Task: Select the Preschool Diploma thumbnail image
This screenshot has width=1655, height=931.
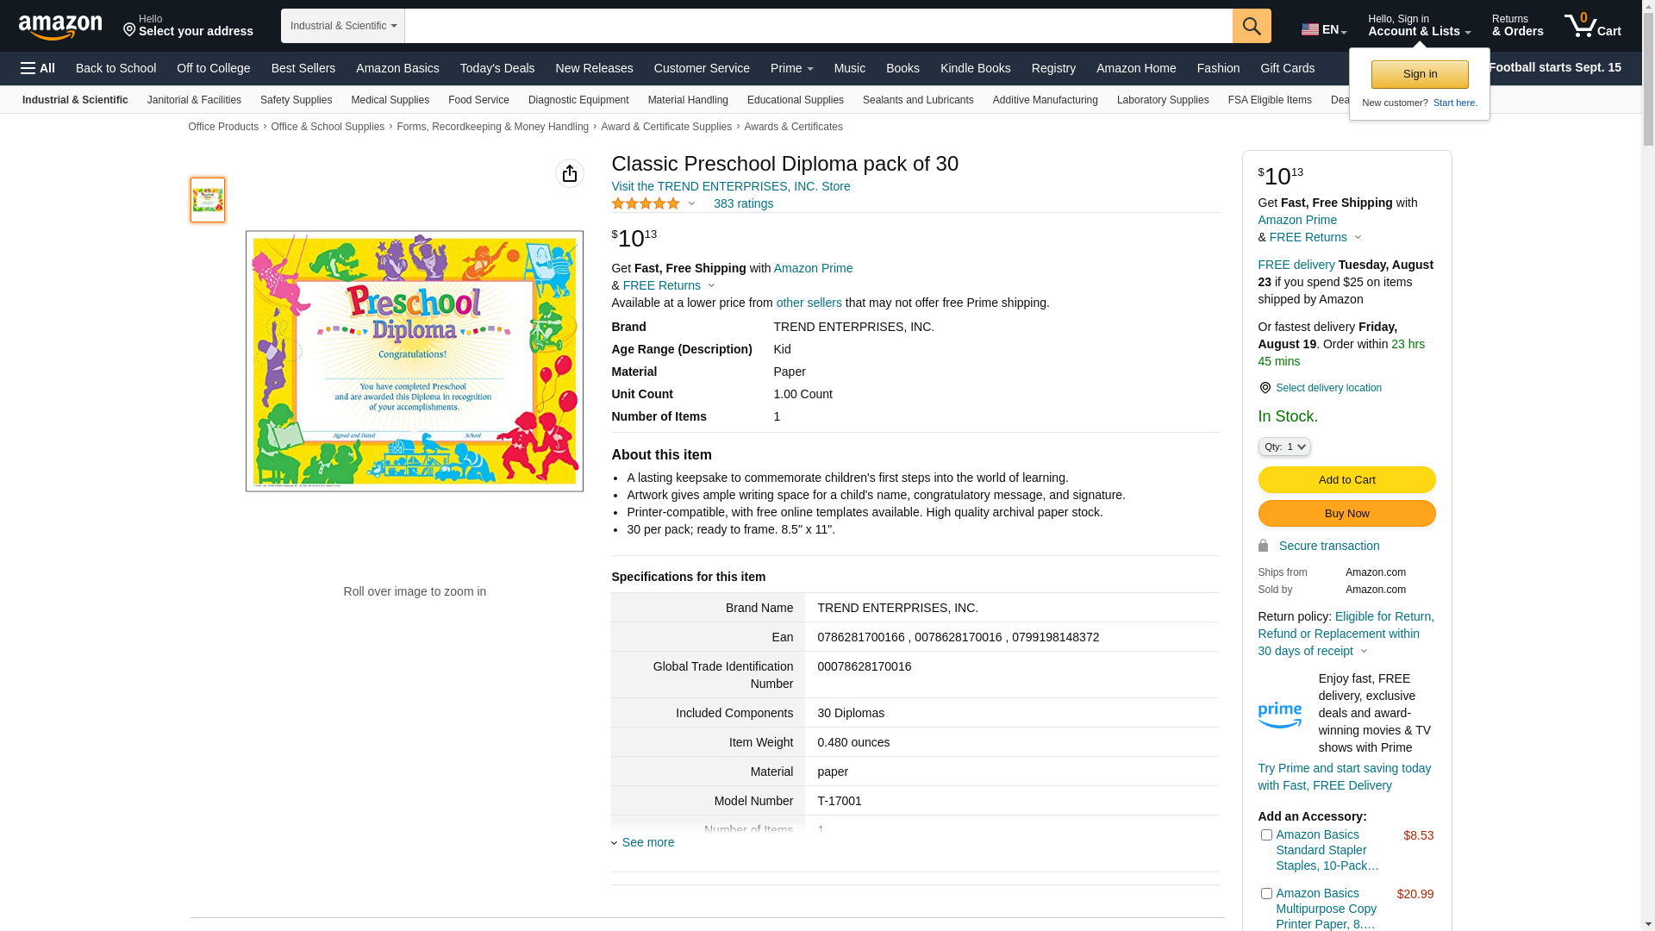Action: (x=208, y=200)
